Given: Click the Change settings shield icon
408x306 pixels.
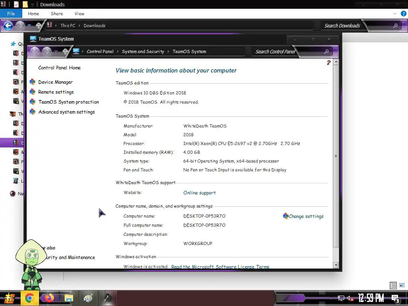Looking at the screenshot, I should point(286,216).
